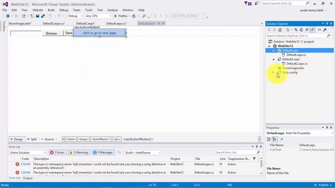Click the feedback icon beside Quick Launch
335x188 pixels.
(256, 4)
